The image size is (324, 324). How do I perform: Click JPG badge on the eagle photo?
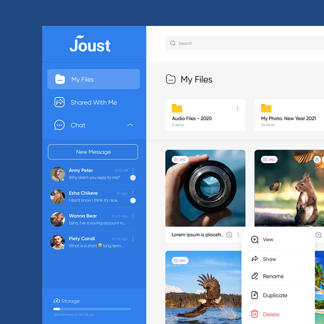click(x=180, y=261)
